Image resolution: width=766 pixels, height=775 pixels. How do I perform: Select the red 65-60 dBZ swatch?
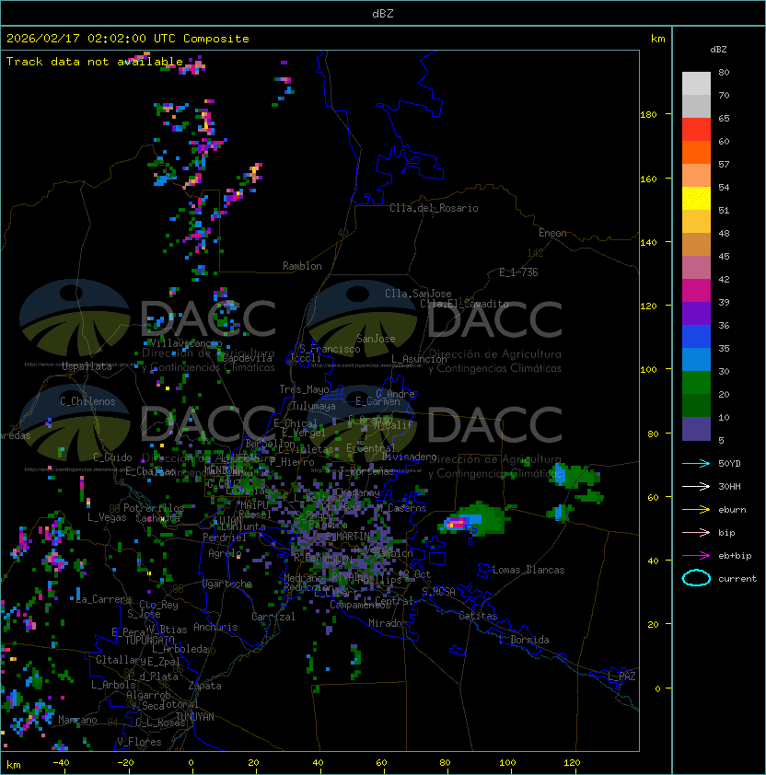pyautogui.click(x=696, y=130)
